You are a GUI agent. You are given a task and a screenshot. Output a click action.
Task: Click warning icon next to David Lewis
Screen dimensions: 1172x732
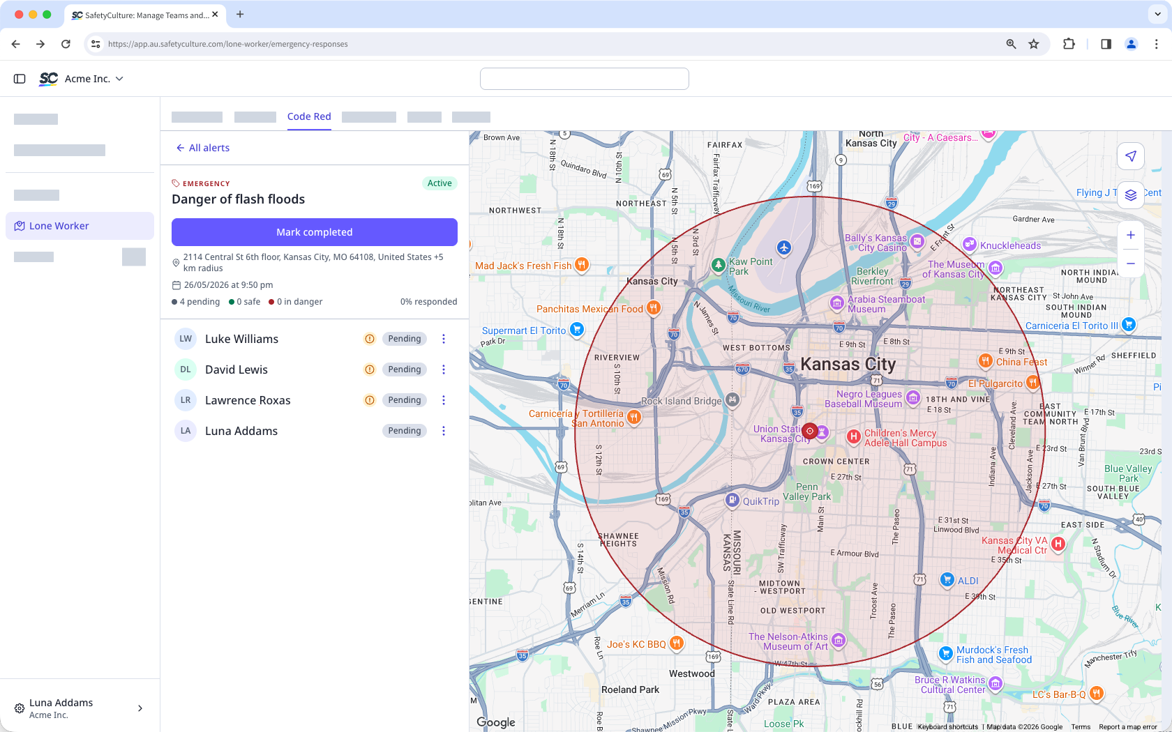370,369
